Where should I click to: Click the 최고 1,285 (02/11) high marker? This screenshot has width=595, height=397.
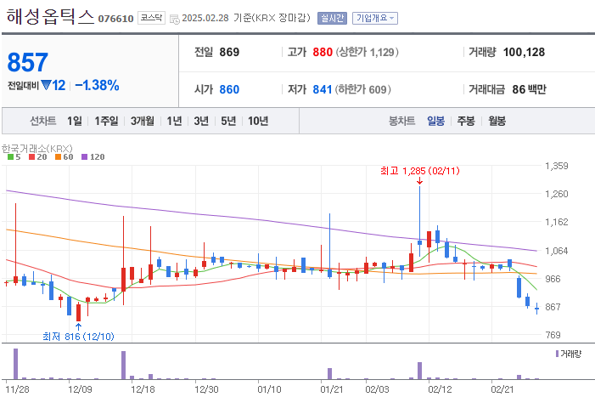pyautogui.click(x=419, y=171)
